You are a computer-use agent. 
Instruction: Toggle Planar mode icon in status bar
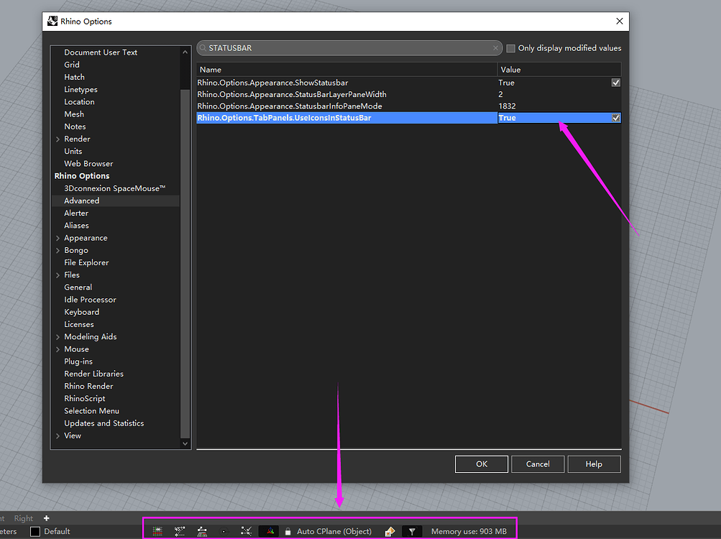pyautogui.click(x=202, y=531)
